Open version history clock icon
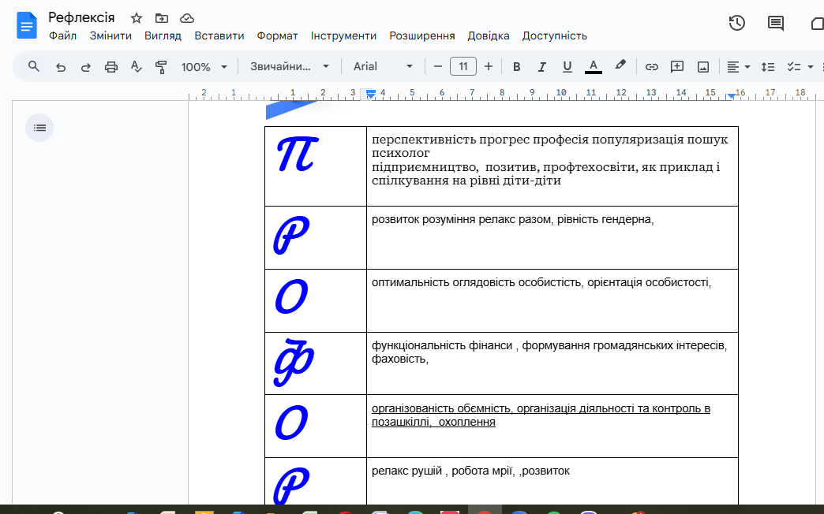The width and height of the screenshot is (824, 514). [x=736, y=23]
